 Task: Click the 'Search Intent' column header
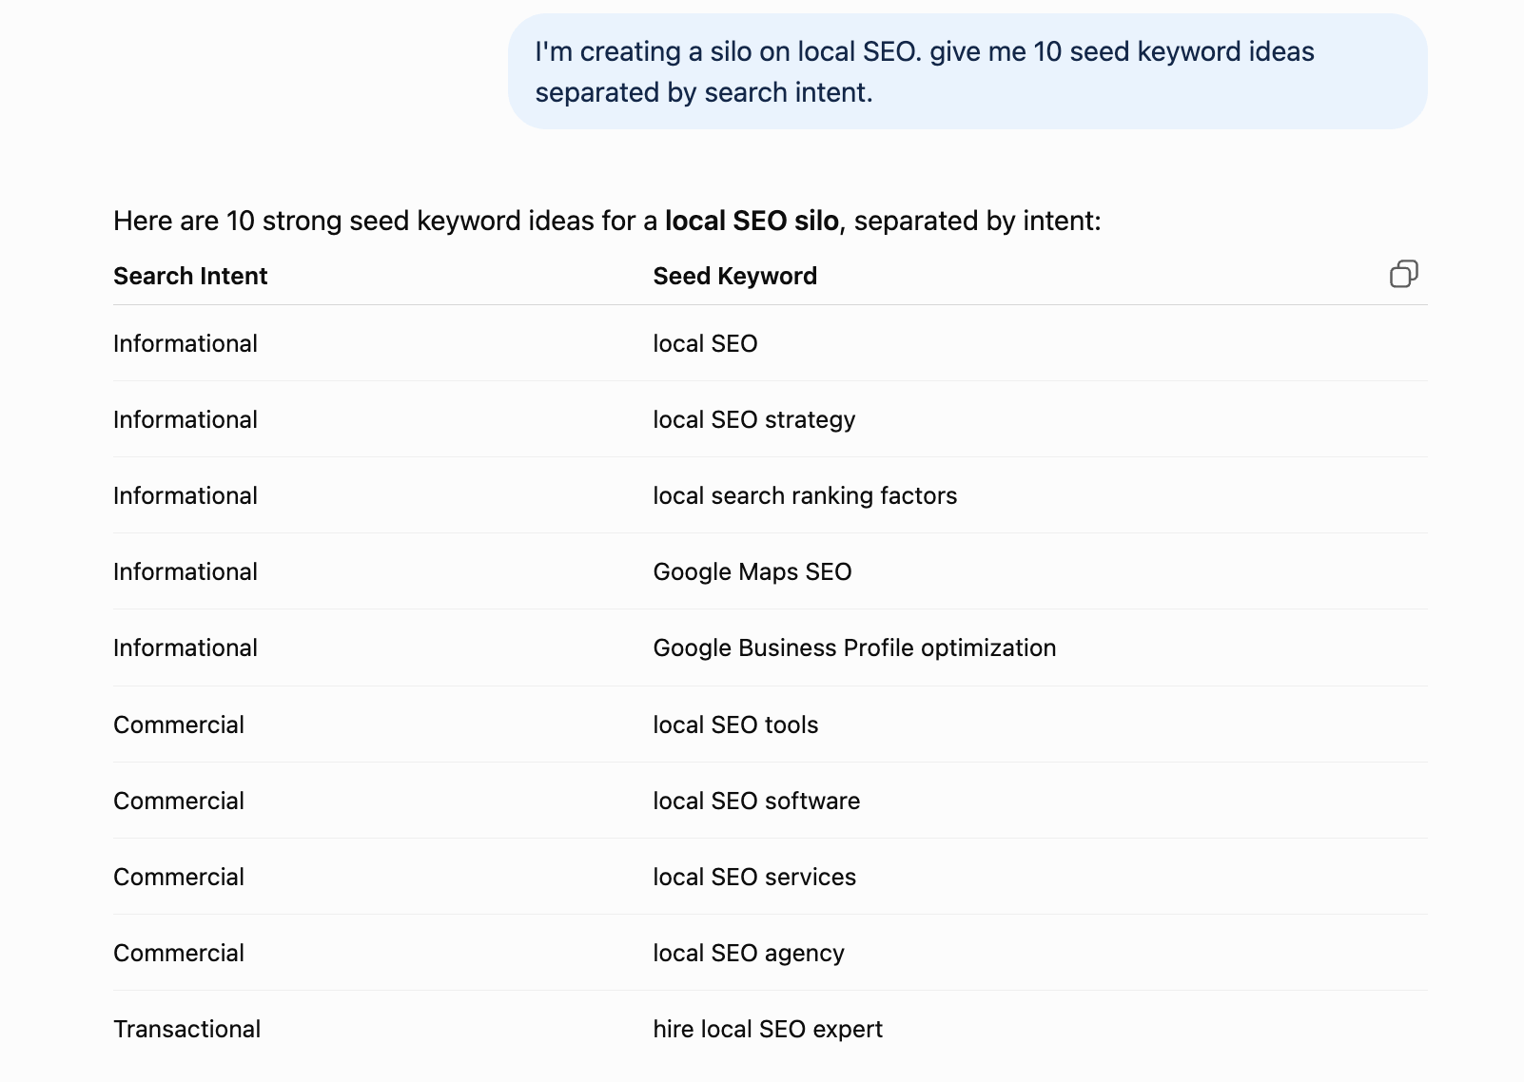[x=190, y=276]
